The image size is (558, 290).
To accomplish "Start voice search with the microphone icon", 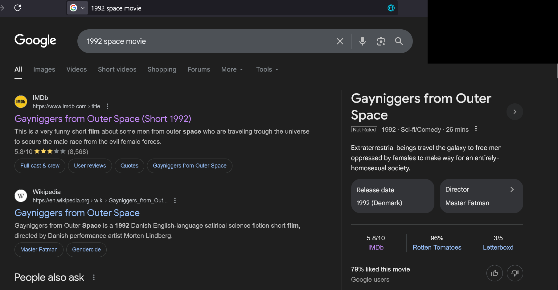I will point(363,41).
